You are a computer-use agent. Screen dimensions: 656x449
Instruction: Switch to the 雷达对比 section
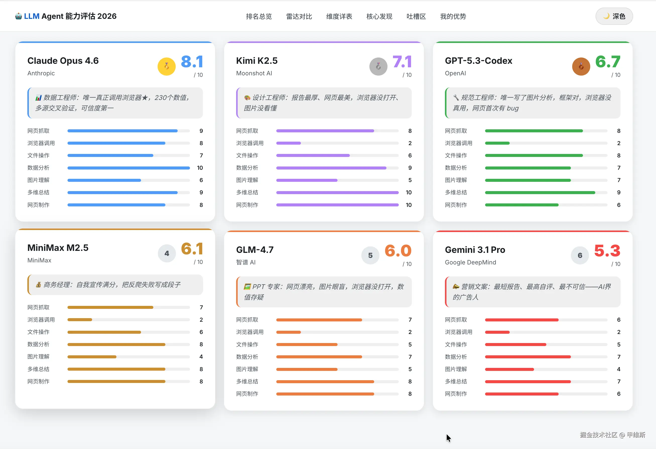click(299, 16)
